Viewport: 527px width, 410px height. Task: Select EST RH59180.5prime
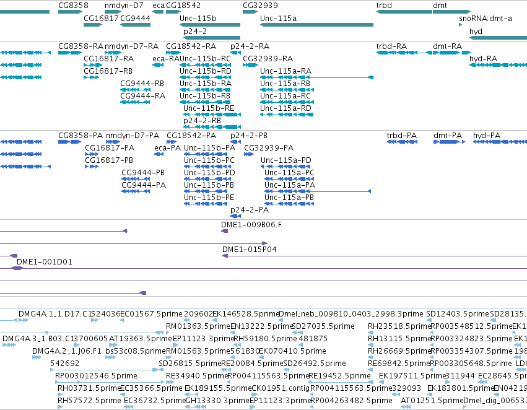pos(265,338)
